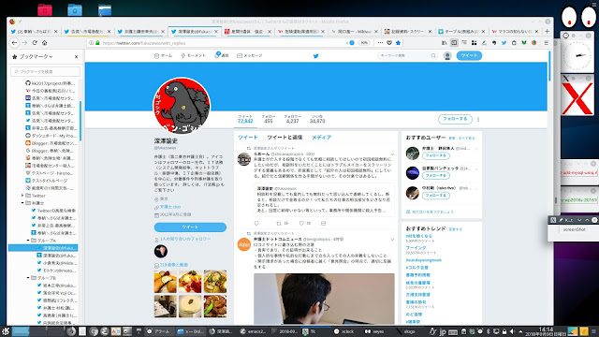Open the page actions three-dot menu
Viewport: 599px width, 337px height.
(x=380, y=43)
